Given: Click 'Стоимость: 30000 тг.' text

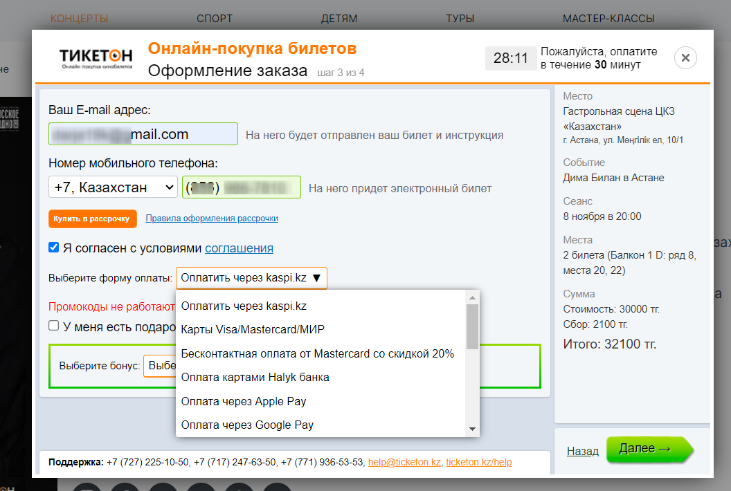Looking at the screenshot, I should pyautogui.click(x=611, y=309).
